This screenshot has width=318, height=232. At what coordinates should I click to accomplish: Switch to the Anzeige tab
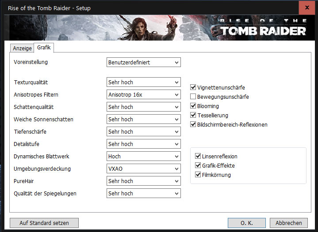point(22,48)
